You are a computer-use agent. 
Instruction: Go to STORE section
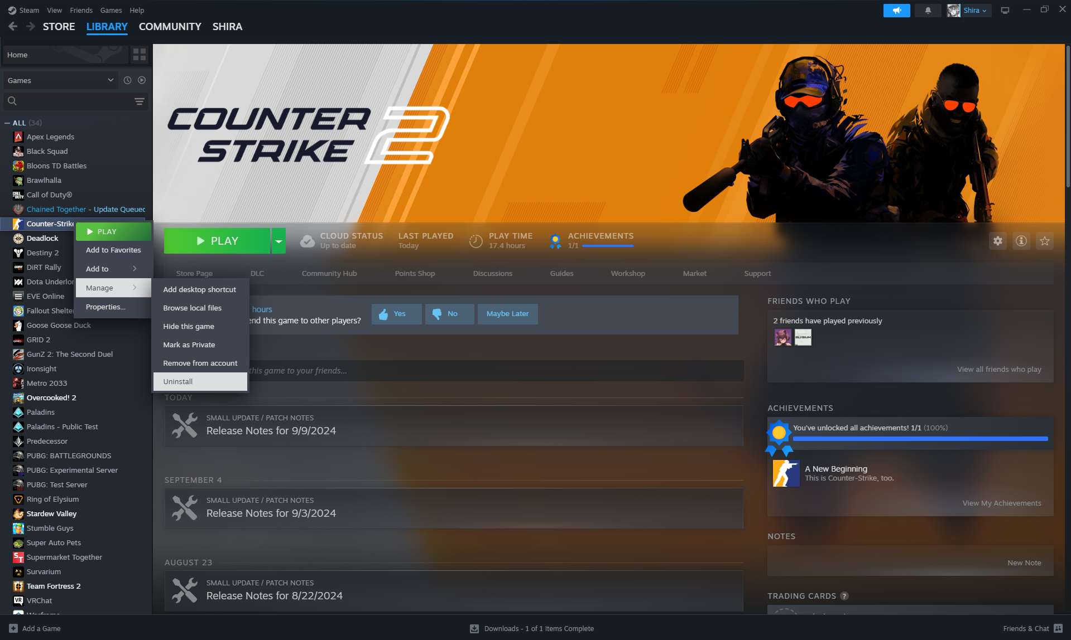[59, 26]
